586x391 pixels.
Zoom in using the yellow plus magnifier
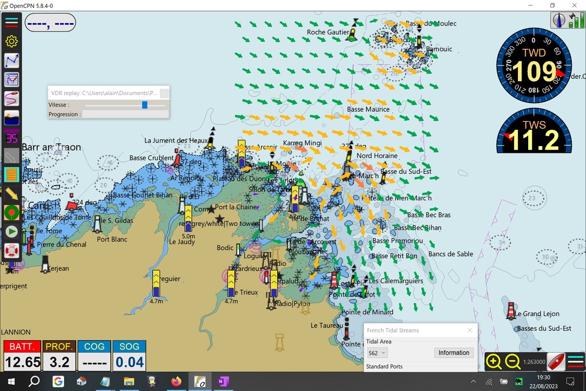[494, 361]
